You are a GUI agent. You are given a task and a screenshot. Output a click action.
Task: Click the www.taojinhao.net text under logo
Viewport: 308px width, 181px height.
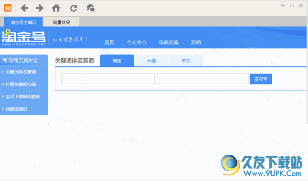(x=23, y=44)
